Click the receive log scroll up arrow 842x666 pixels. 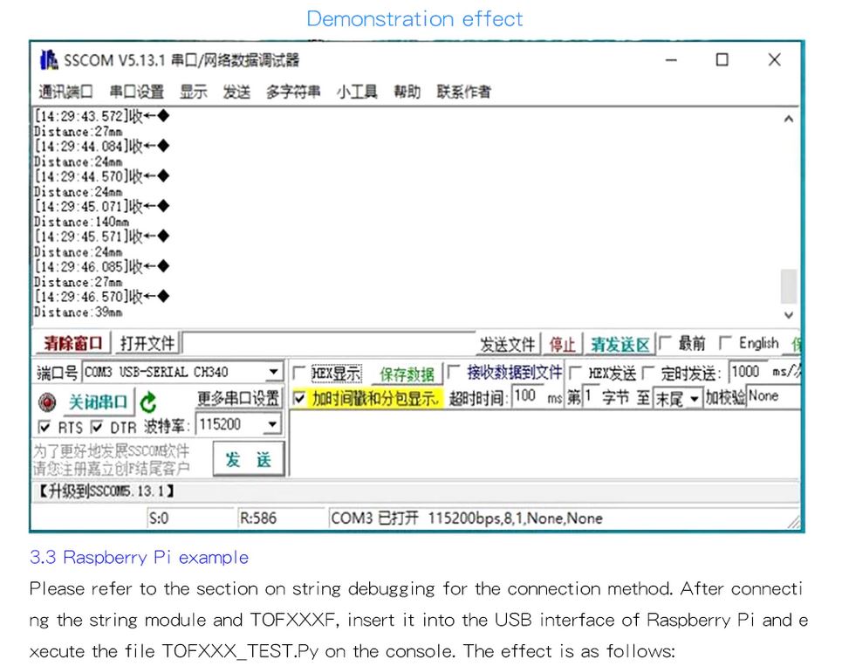click(x=788, y=119)
